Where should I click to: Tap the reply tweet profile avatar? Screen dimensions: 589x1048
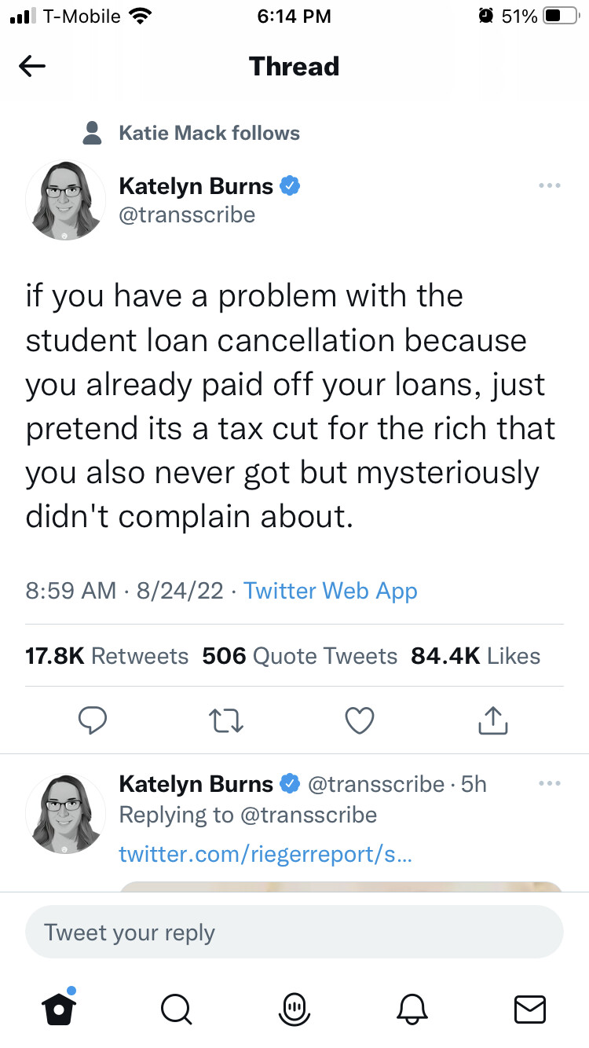point(66,813)
